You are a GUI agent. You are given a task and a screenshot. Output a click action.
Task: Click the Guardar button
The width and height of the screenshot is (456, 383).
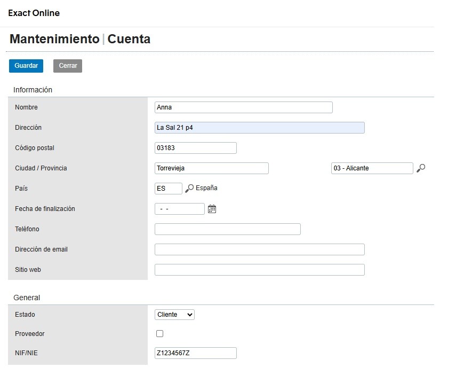[26, 66]
